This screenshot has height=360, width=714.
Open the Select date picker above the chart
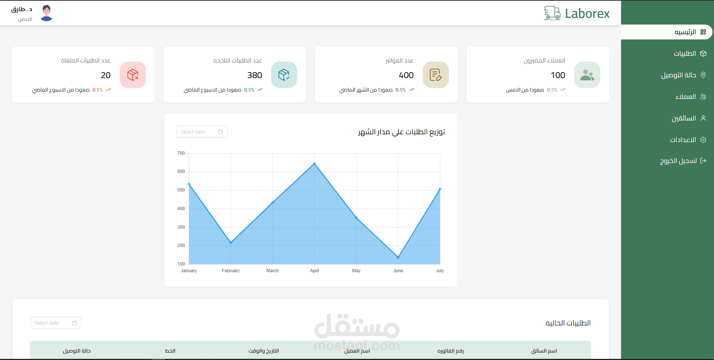coord(202,132)
